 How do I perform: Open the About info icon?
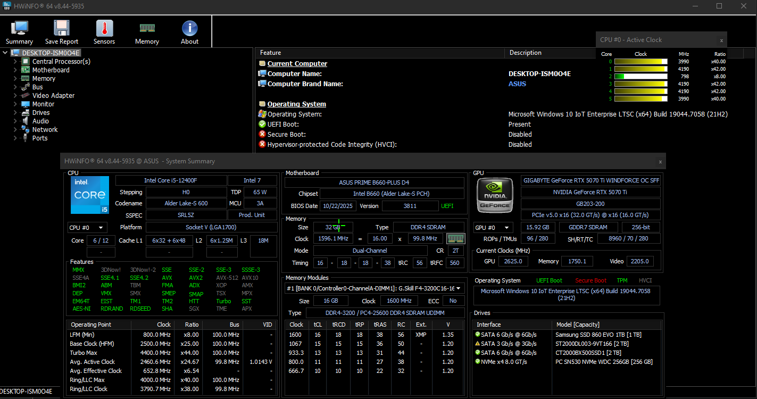[x=190, y=32]
